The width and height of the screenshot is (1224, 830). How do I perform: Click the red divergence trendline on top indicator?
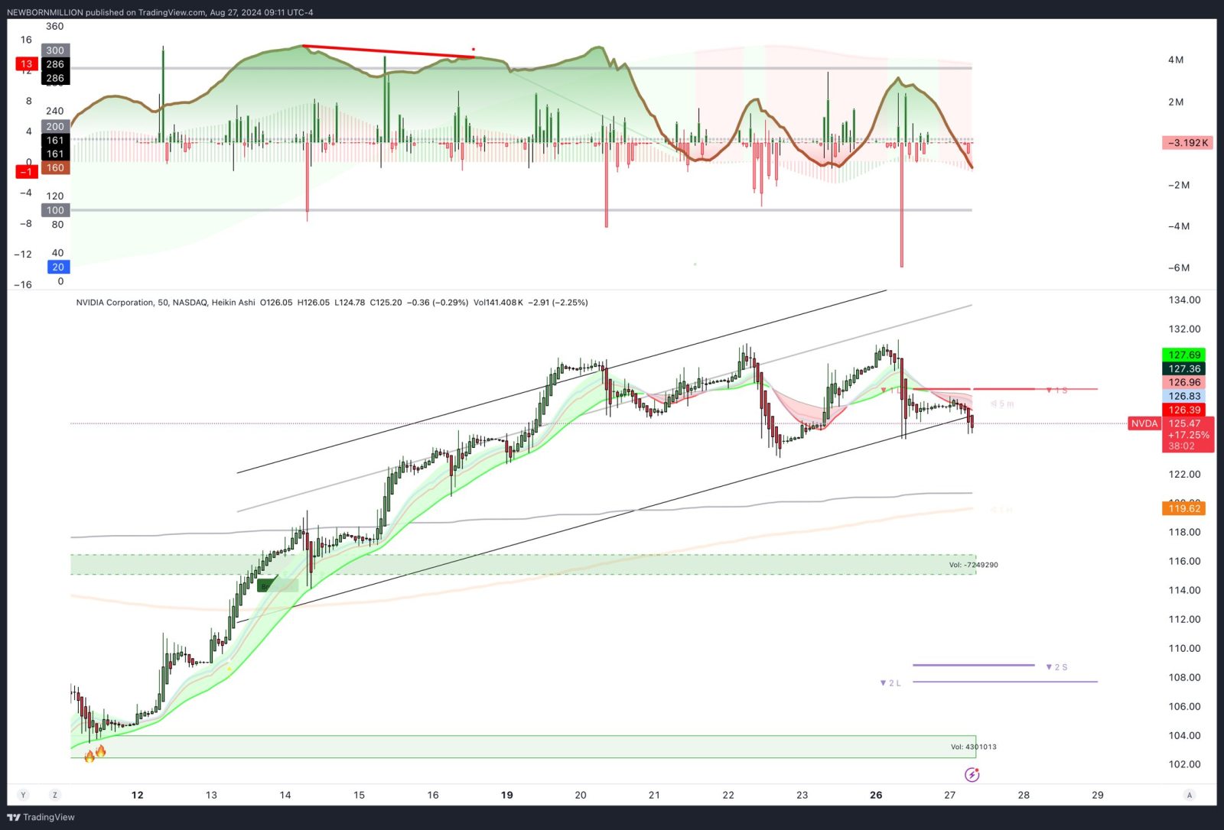click(x=389, y=51)
